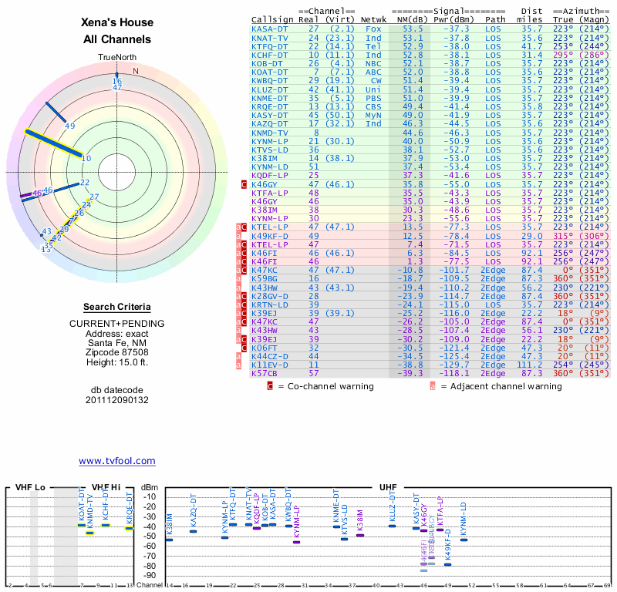Click the KOB-DT callsign entry

268,63
